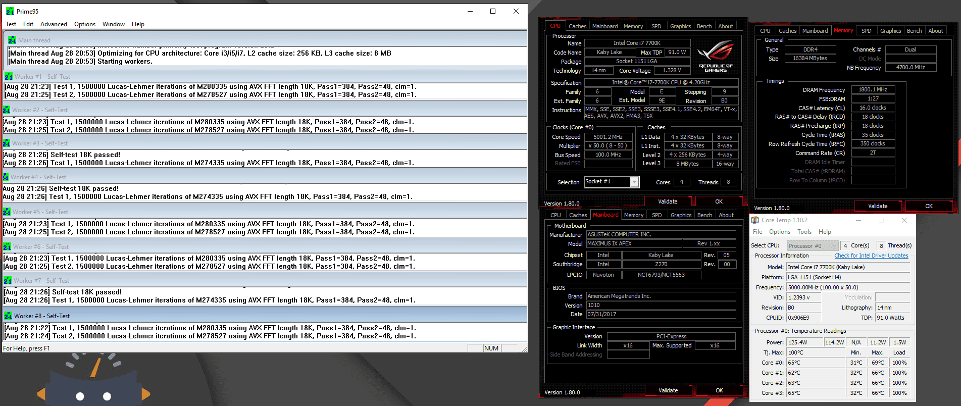Switch to Bench tab in CPU-Z processor window

(x=704, y=26)
